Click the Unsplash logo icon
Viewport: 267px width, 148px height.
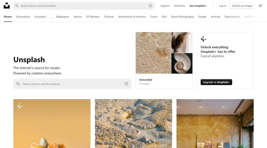(x=7, y=6)
